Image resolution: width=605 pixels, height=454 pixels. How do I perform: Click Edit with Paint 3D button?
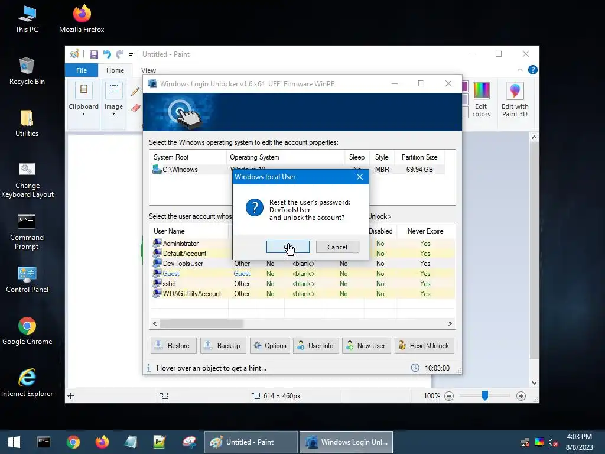click(515, 99)
